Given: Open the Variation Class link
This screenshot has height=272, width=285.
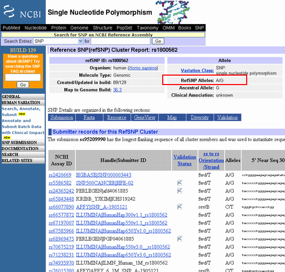Looking at the screenshot, I should tap(197, 70).
